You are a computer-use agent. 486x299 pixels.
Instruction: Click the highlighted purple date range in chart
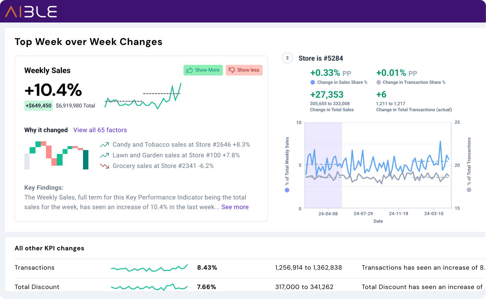[323, 165]
